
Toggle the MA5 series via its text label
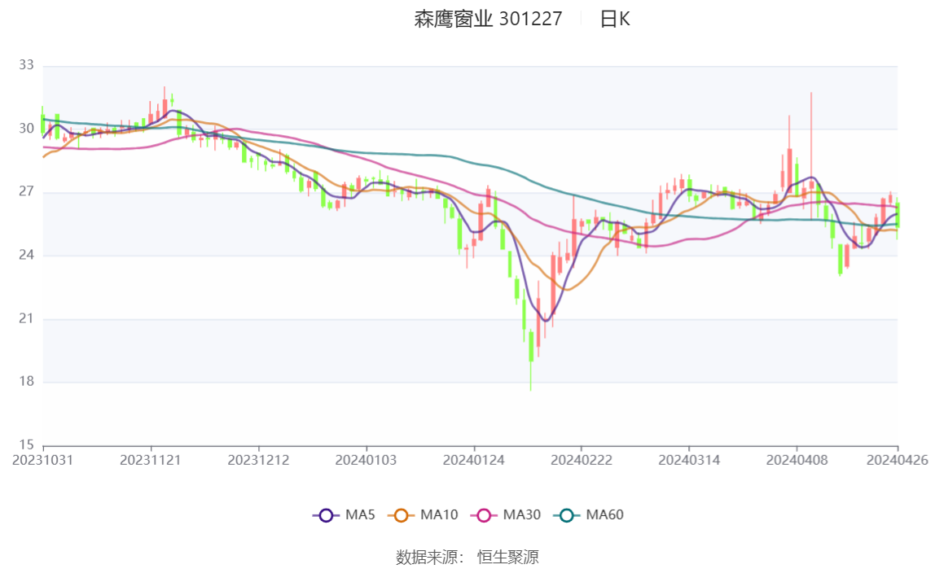(x=360, y=515)
